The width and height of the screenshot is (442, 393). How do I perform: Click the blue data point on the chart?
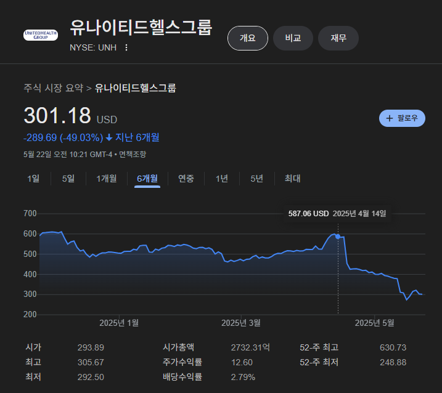[x=338, y=237]
